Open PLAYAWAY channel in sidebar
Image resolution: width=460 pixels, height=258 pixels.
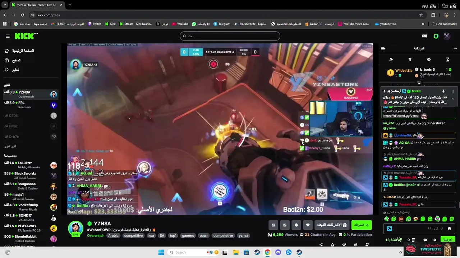tap(30, 228)
